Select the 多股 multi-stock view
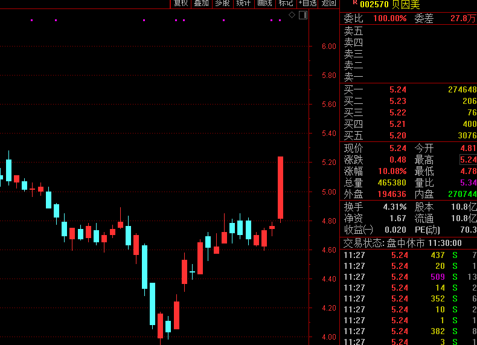 (222, 3)
